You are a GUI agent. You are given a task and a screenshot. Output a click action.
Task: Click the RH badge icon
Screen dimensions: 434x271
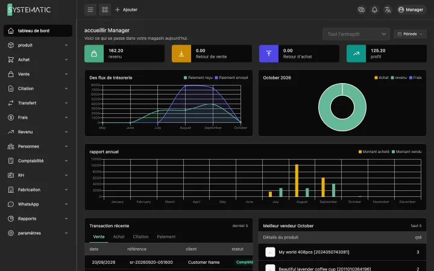11,175
